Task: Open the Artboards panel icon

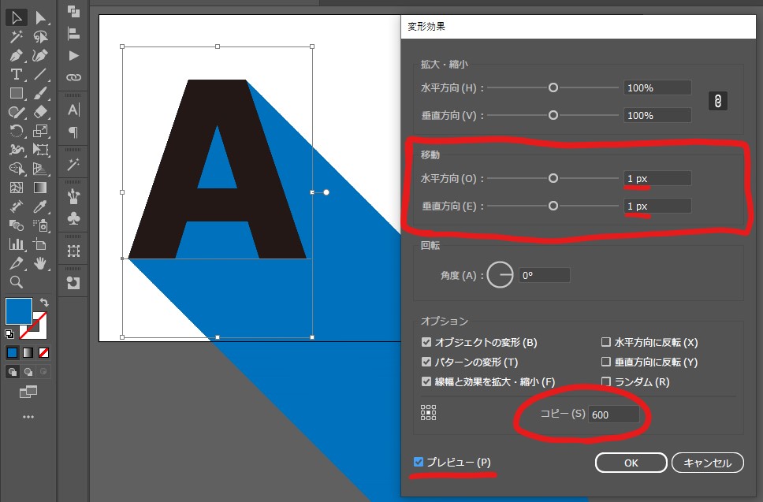Action: coord(73,251)
